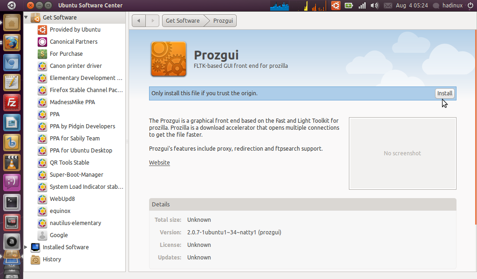Viewport: 477px width, 279px height.
Task: Click the orange Ubuntu indicator in panel
Action: 335,6
